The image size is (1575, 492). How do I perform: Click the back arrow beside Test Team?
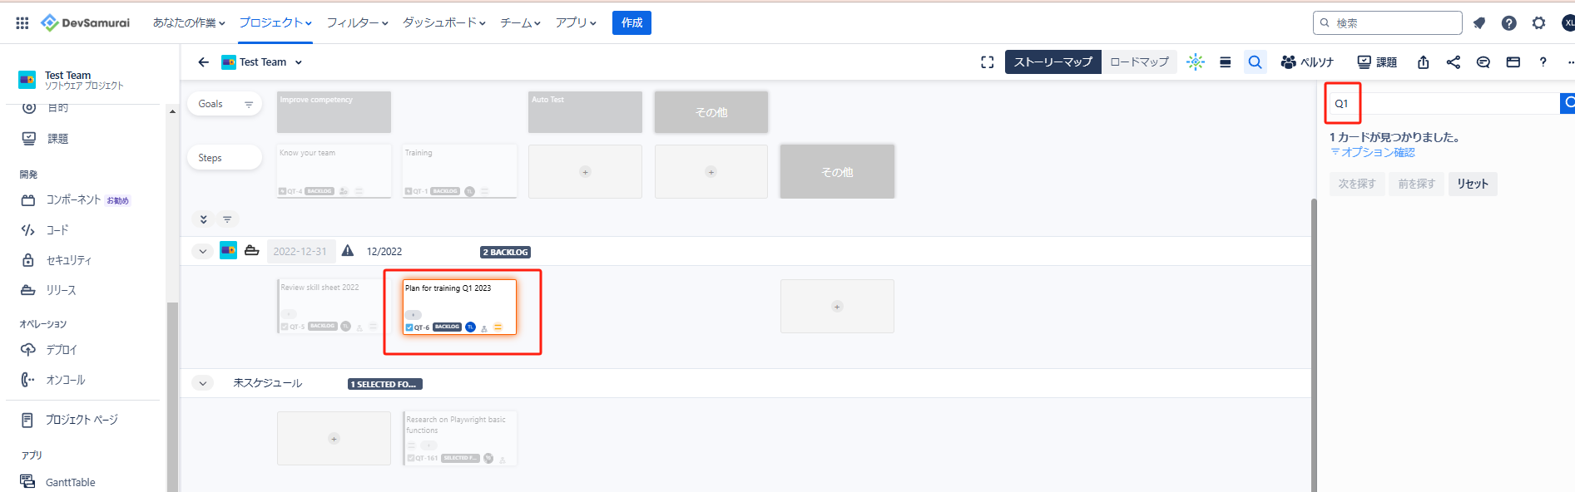tap(203, 62)
